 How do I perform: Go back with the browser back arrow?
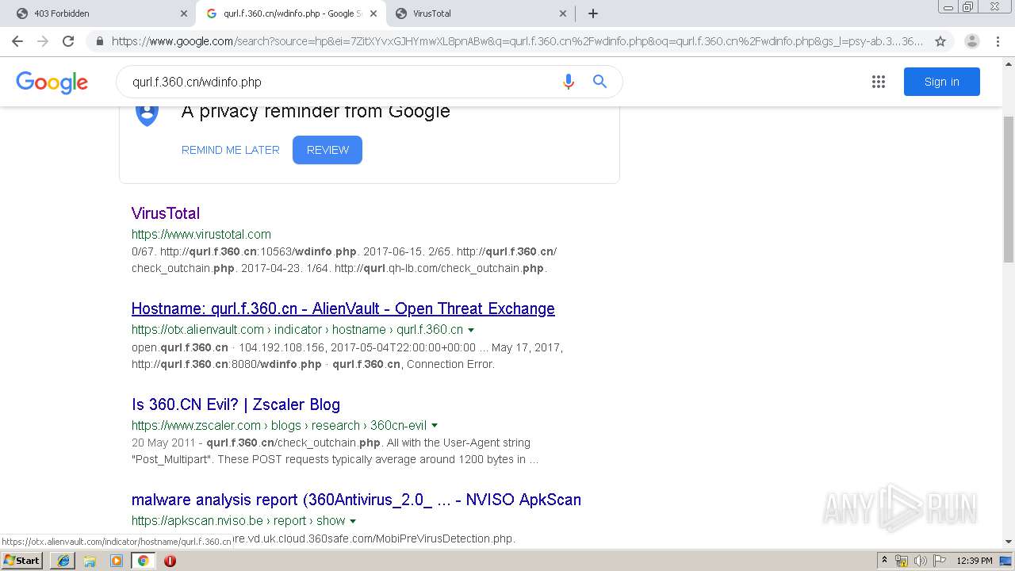point(17,41)
